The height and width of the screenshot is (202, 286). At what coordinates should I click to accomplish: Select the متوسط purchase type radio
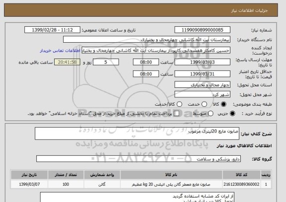point(211,114)
